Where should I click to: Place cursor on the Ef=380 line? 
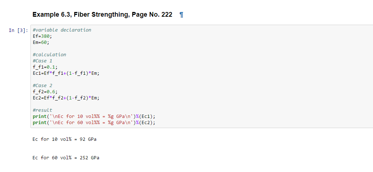point(42,36)
